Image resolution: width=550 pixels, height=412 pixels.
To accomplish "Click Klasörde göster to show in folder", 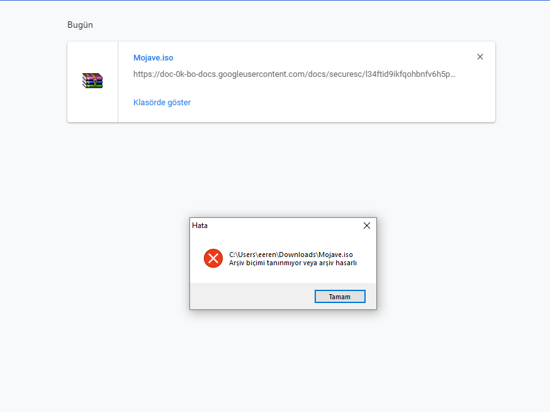I will tap(162, 102).
